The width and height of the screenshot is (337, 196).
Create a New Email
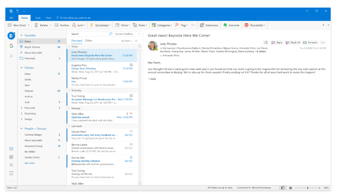click(16, 25)
